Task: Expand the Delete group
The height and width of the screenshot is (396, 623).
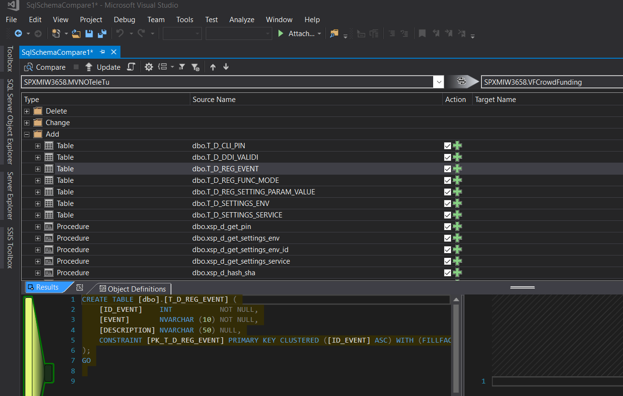Action: pos(27,111)
